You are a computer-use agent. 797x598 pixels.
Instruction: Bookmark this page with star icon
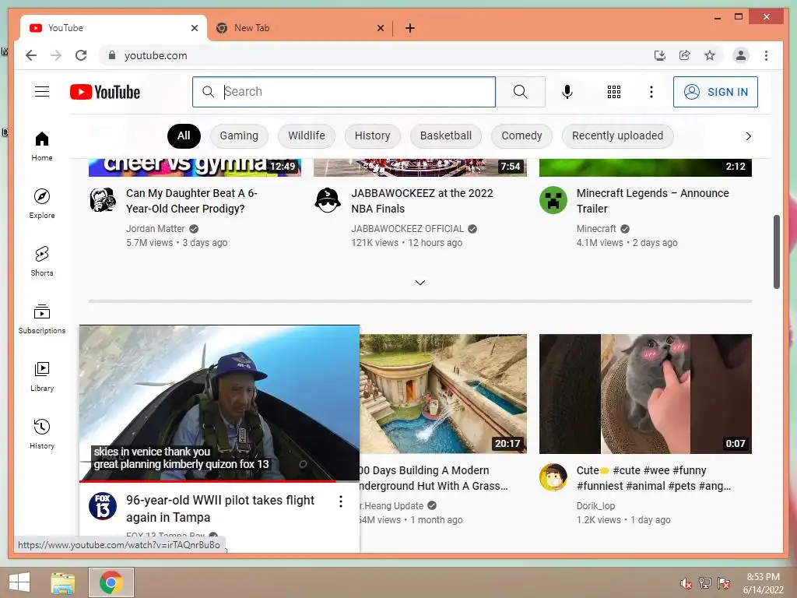point(710,55)
